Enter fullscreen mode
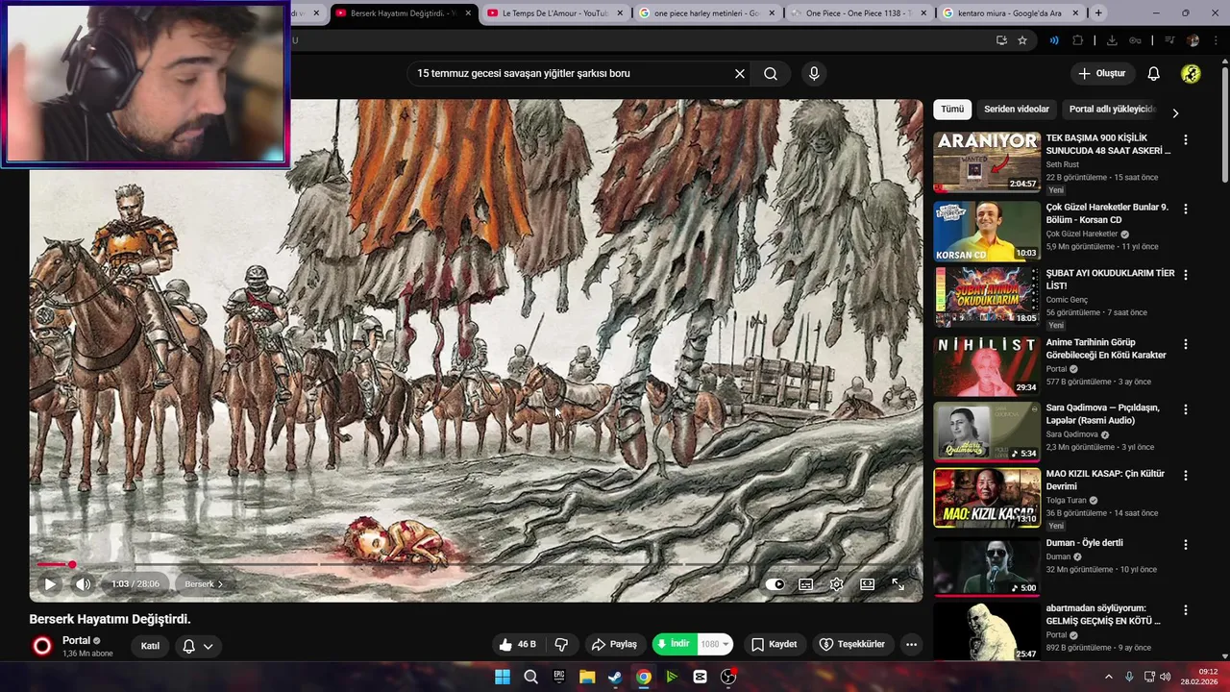 click(898, 584)
